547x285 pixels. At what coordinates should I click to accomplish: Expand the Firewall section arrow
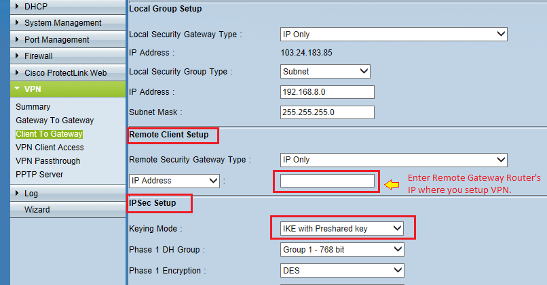point(17,56)
